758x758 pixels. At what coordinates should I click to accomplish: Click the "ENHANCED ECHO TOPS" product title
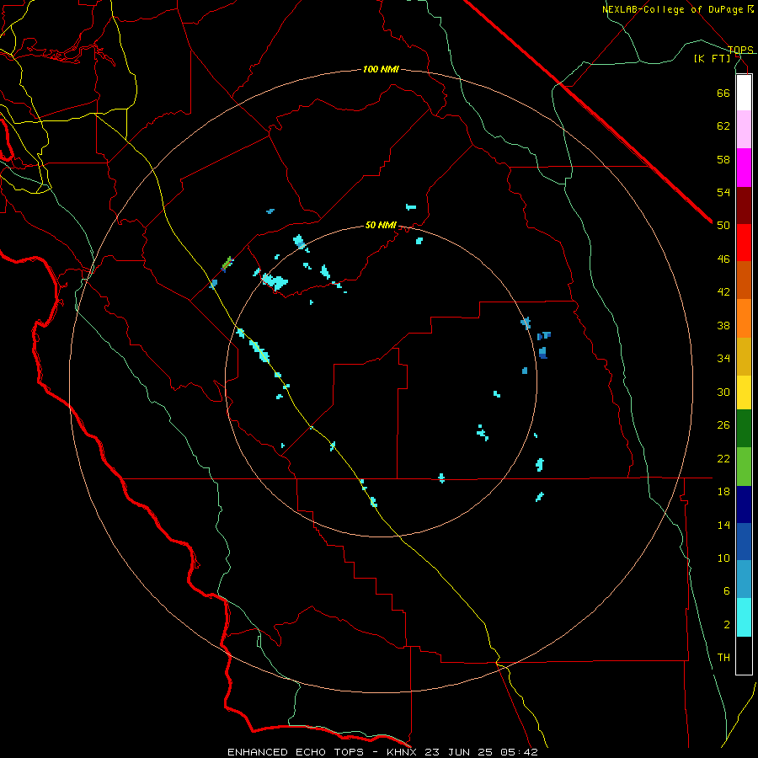tap(296, 752)
